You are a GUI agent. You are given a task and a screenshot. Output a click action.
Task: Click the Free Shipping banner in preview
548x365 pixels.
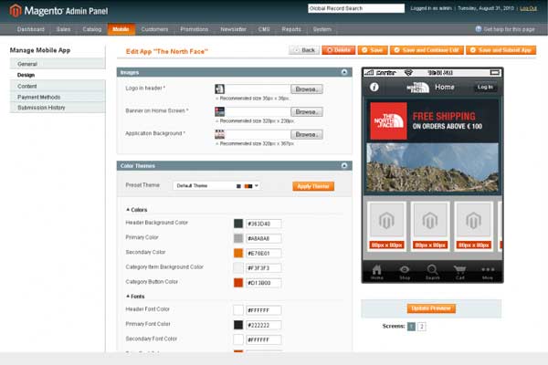[433, 120]
